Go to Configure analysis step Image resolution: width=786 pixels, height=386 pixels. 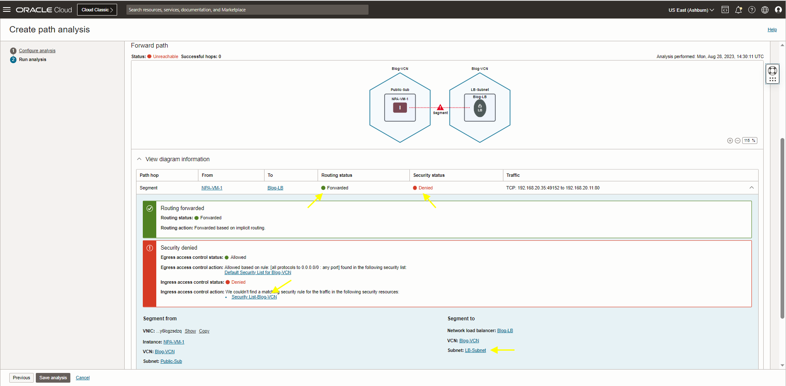tap(37, 51)
